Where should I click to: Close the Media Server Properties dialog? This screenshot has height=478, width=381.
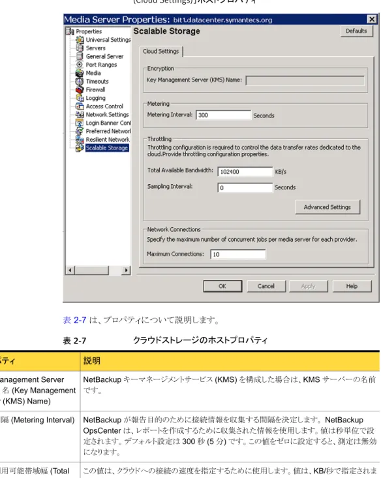pyautogui.click(x=372, y=19)
